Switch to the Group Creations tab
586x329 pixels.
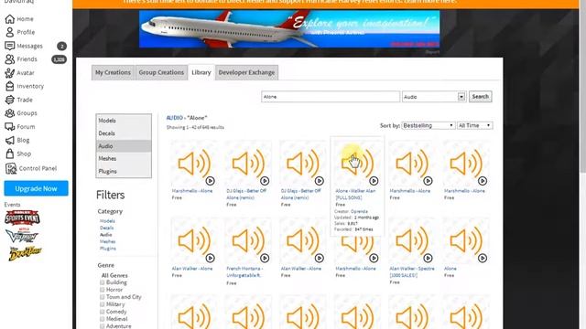click(161, 72)
